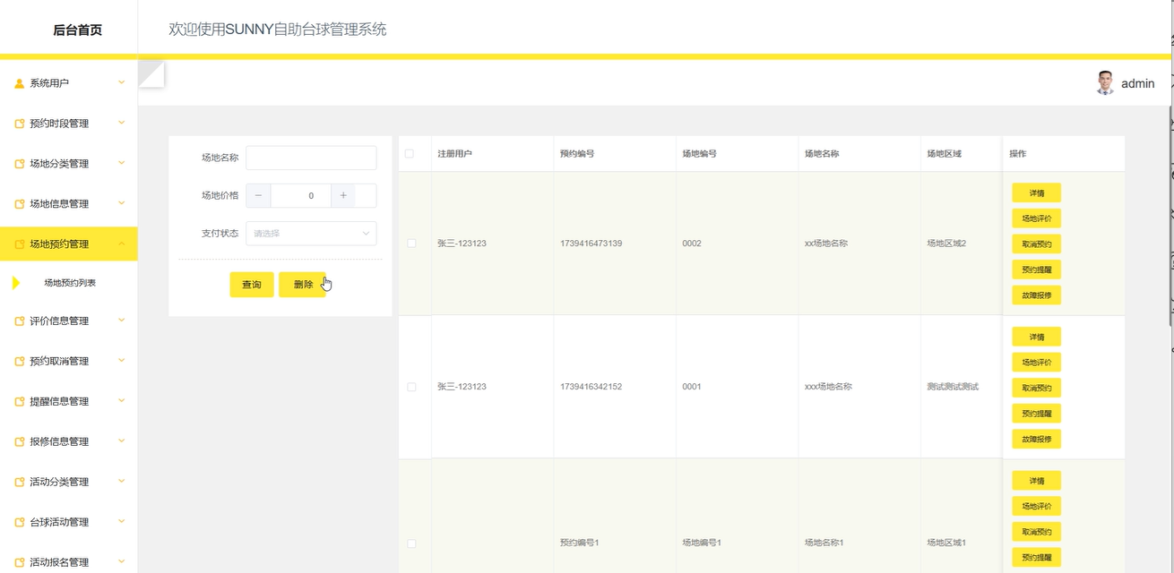The image size is (1174, 573).
Task: Click the 活动报名管理 sidebar icon
Action: [20, 563]
